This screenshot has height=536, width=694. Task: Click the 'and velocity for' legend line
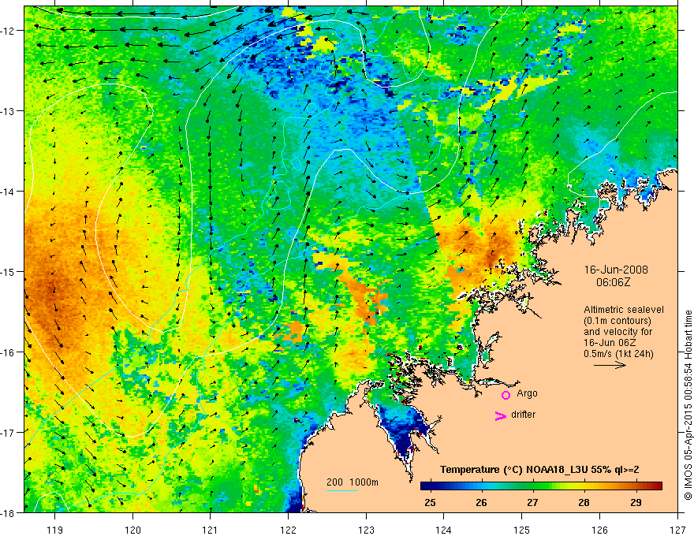[x=618, y=332]
